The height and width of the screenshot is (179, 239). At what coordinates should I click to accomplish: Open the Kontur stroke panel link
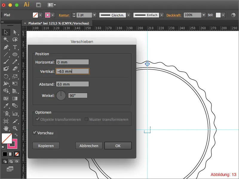tap(64, 15)
